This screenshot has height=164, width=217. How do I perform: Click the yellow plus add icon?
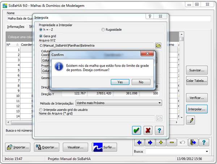tap(161, 142)
